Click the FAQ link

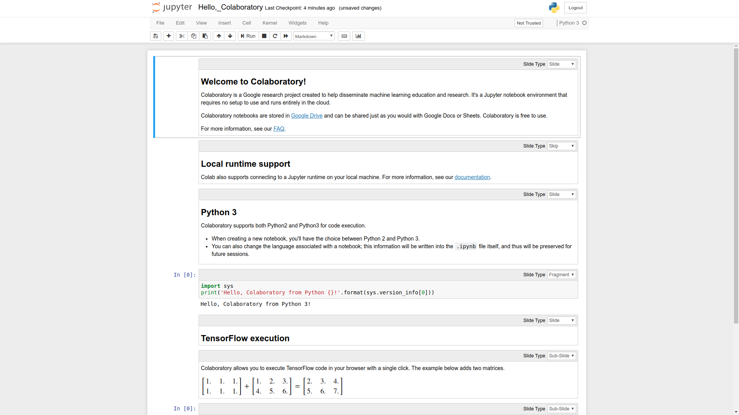click(x=279, y=129)
